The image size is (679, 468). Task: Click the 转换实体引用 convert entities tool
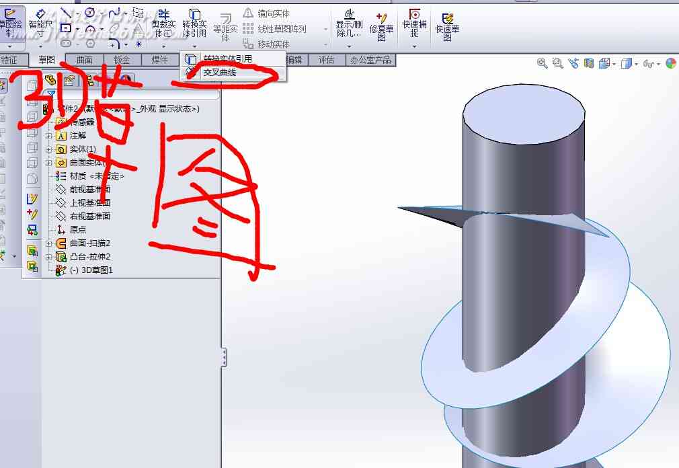tap(194, 24)
